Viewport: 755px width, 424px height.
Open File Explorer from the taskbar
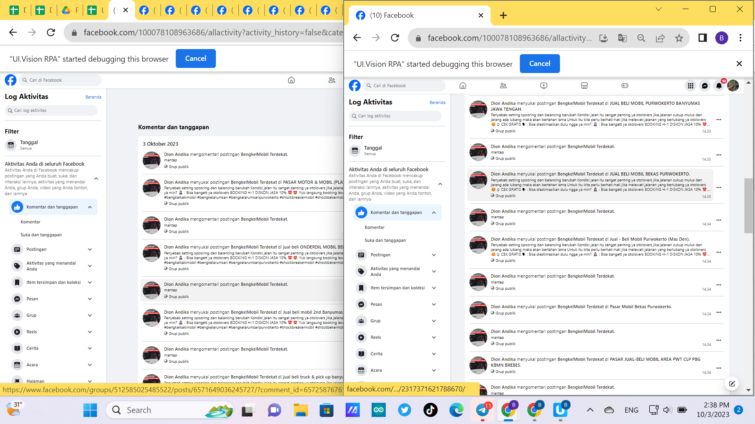click(301, 410)
